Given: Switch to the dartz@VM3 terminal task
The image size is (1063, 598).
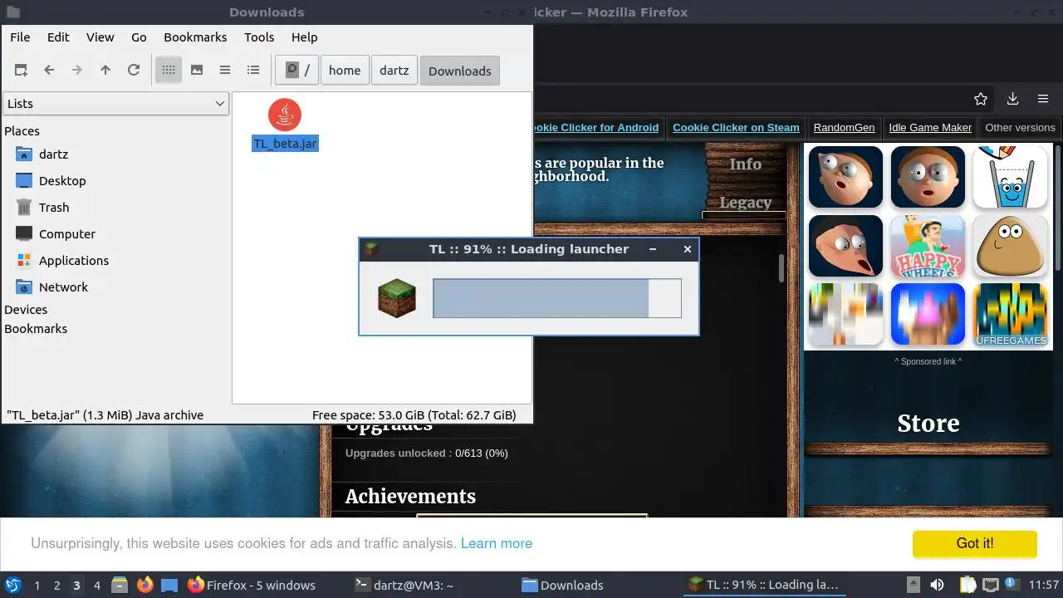Looking at the screenshot, I should point(404,585).
